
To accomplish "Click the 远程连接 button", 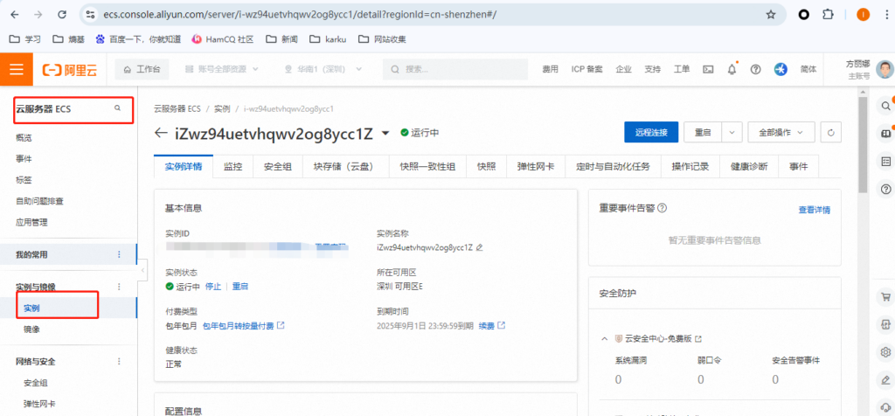I will pyautogui.click(x=651, y=132).
